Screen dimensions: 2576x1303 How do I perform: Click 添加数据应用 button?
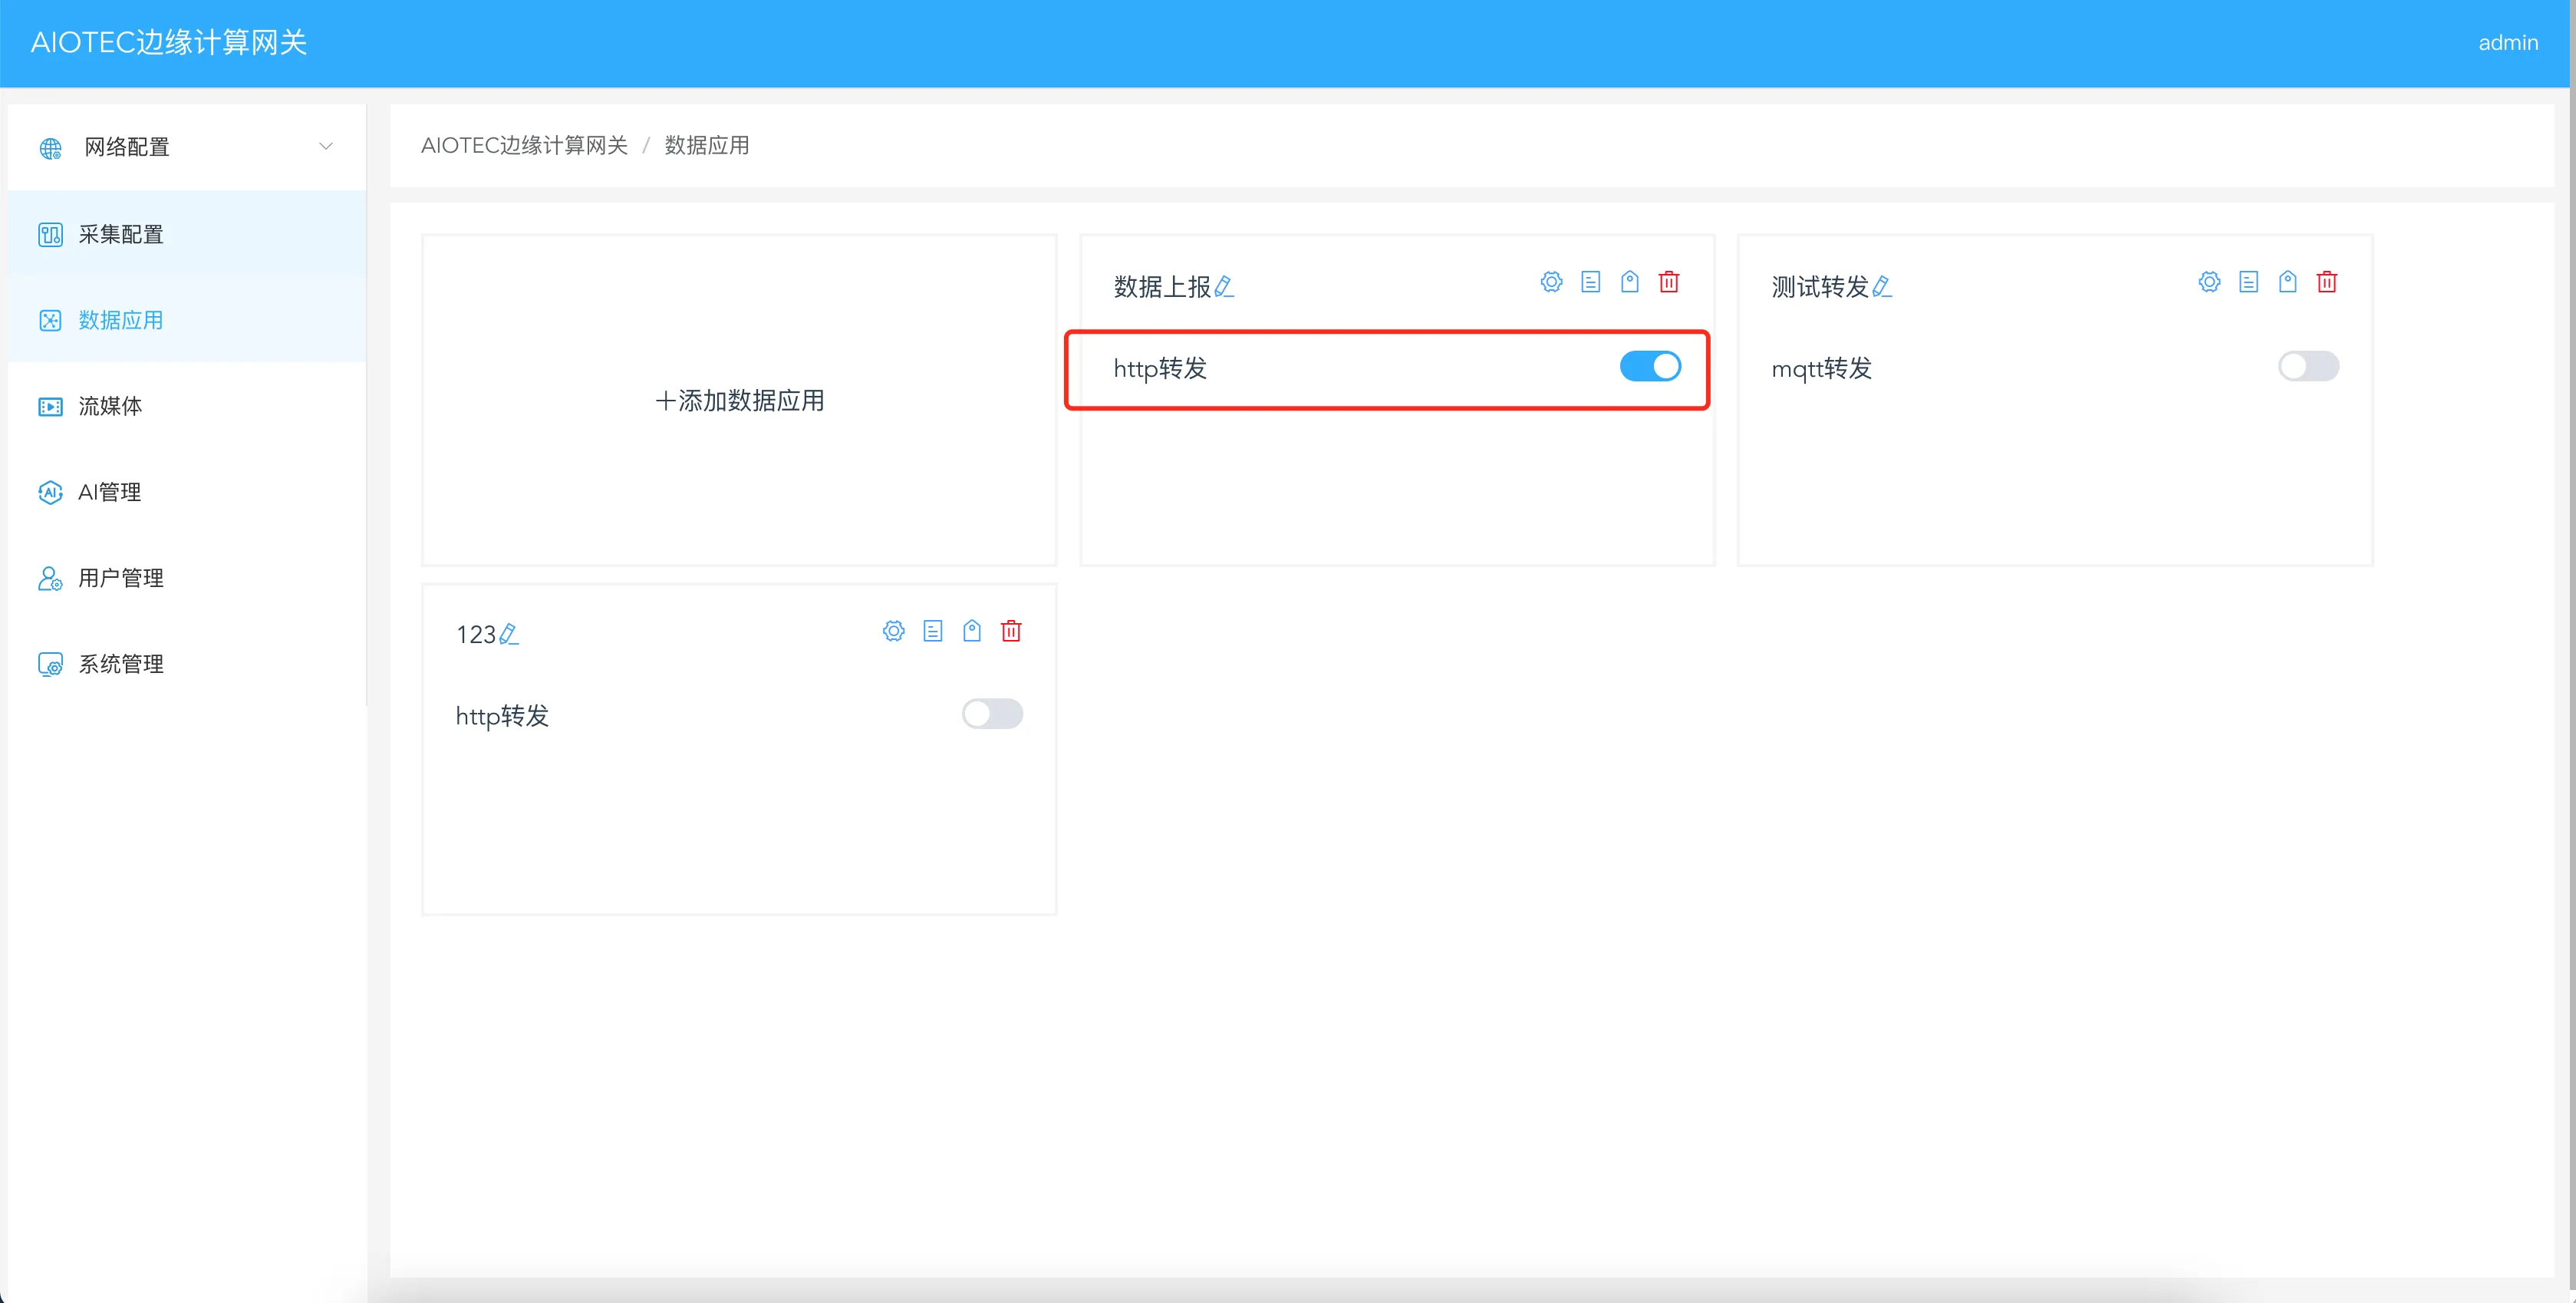(739, 401)
